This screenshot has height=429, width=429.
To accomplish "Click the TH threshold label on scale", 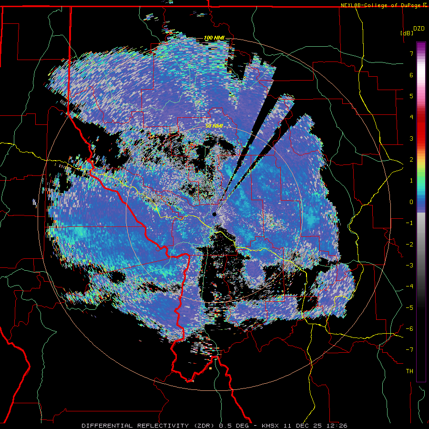I will (x=409, y=371).
